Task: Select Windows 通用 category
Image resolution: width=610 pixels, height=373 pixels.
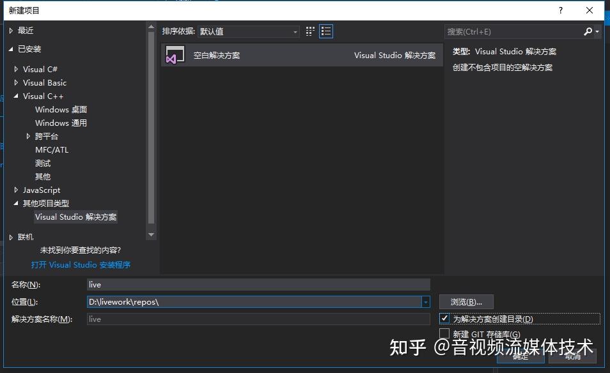Action: (61, 123)
